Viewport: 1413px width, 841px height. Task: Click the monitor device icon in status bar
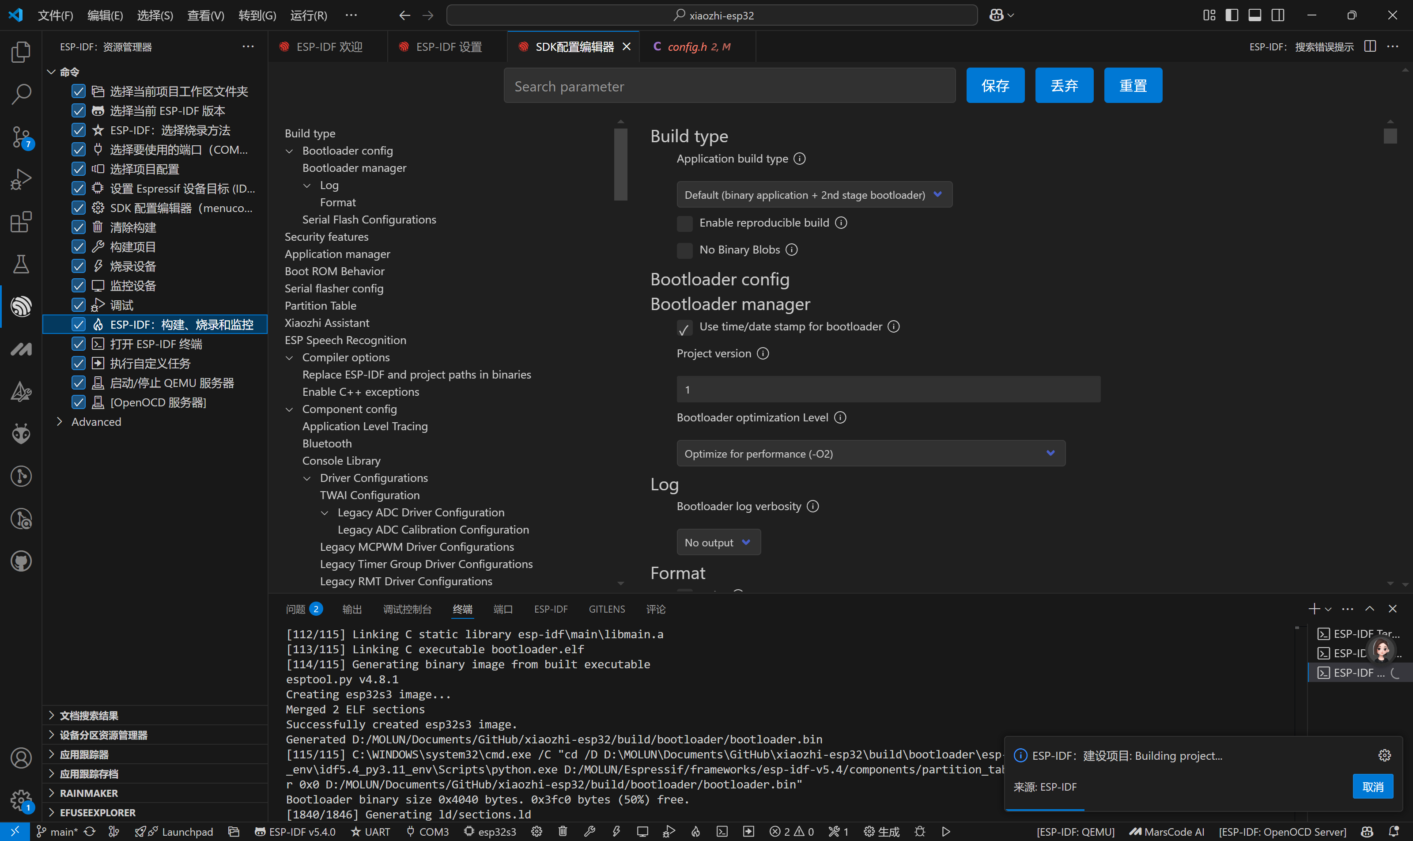[x=642, y=831]
